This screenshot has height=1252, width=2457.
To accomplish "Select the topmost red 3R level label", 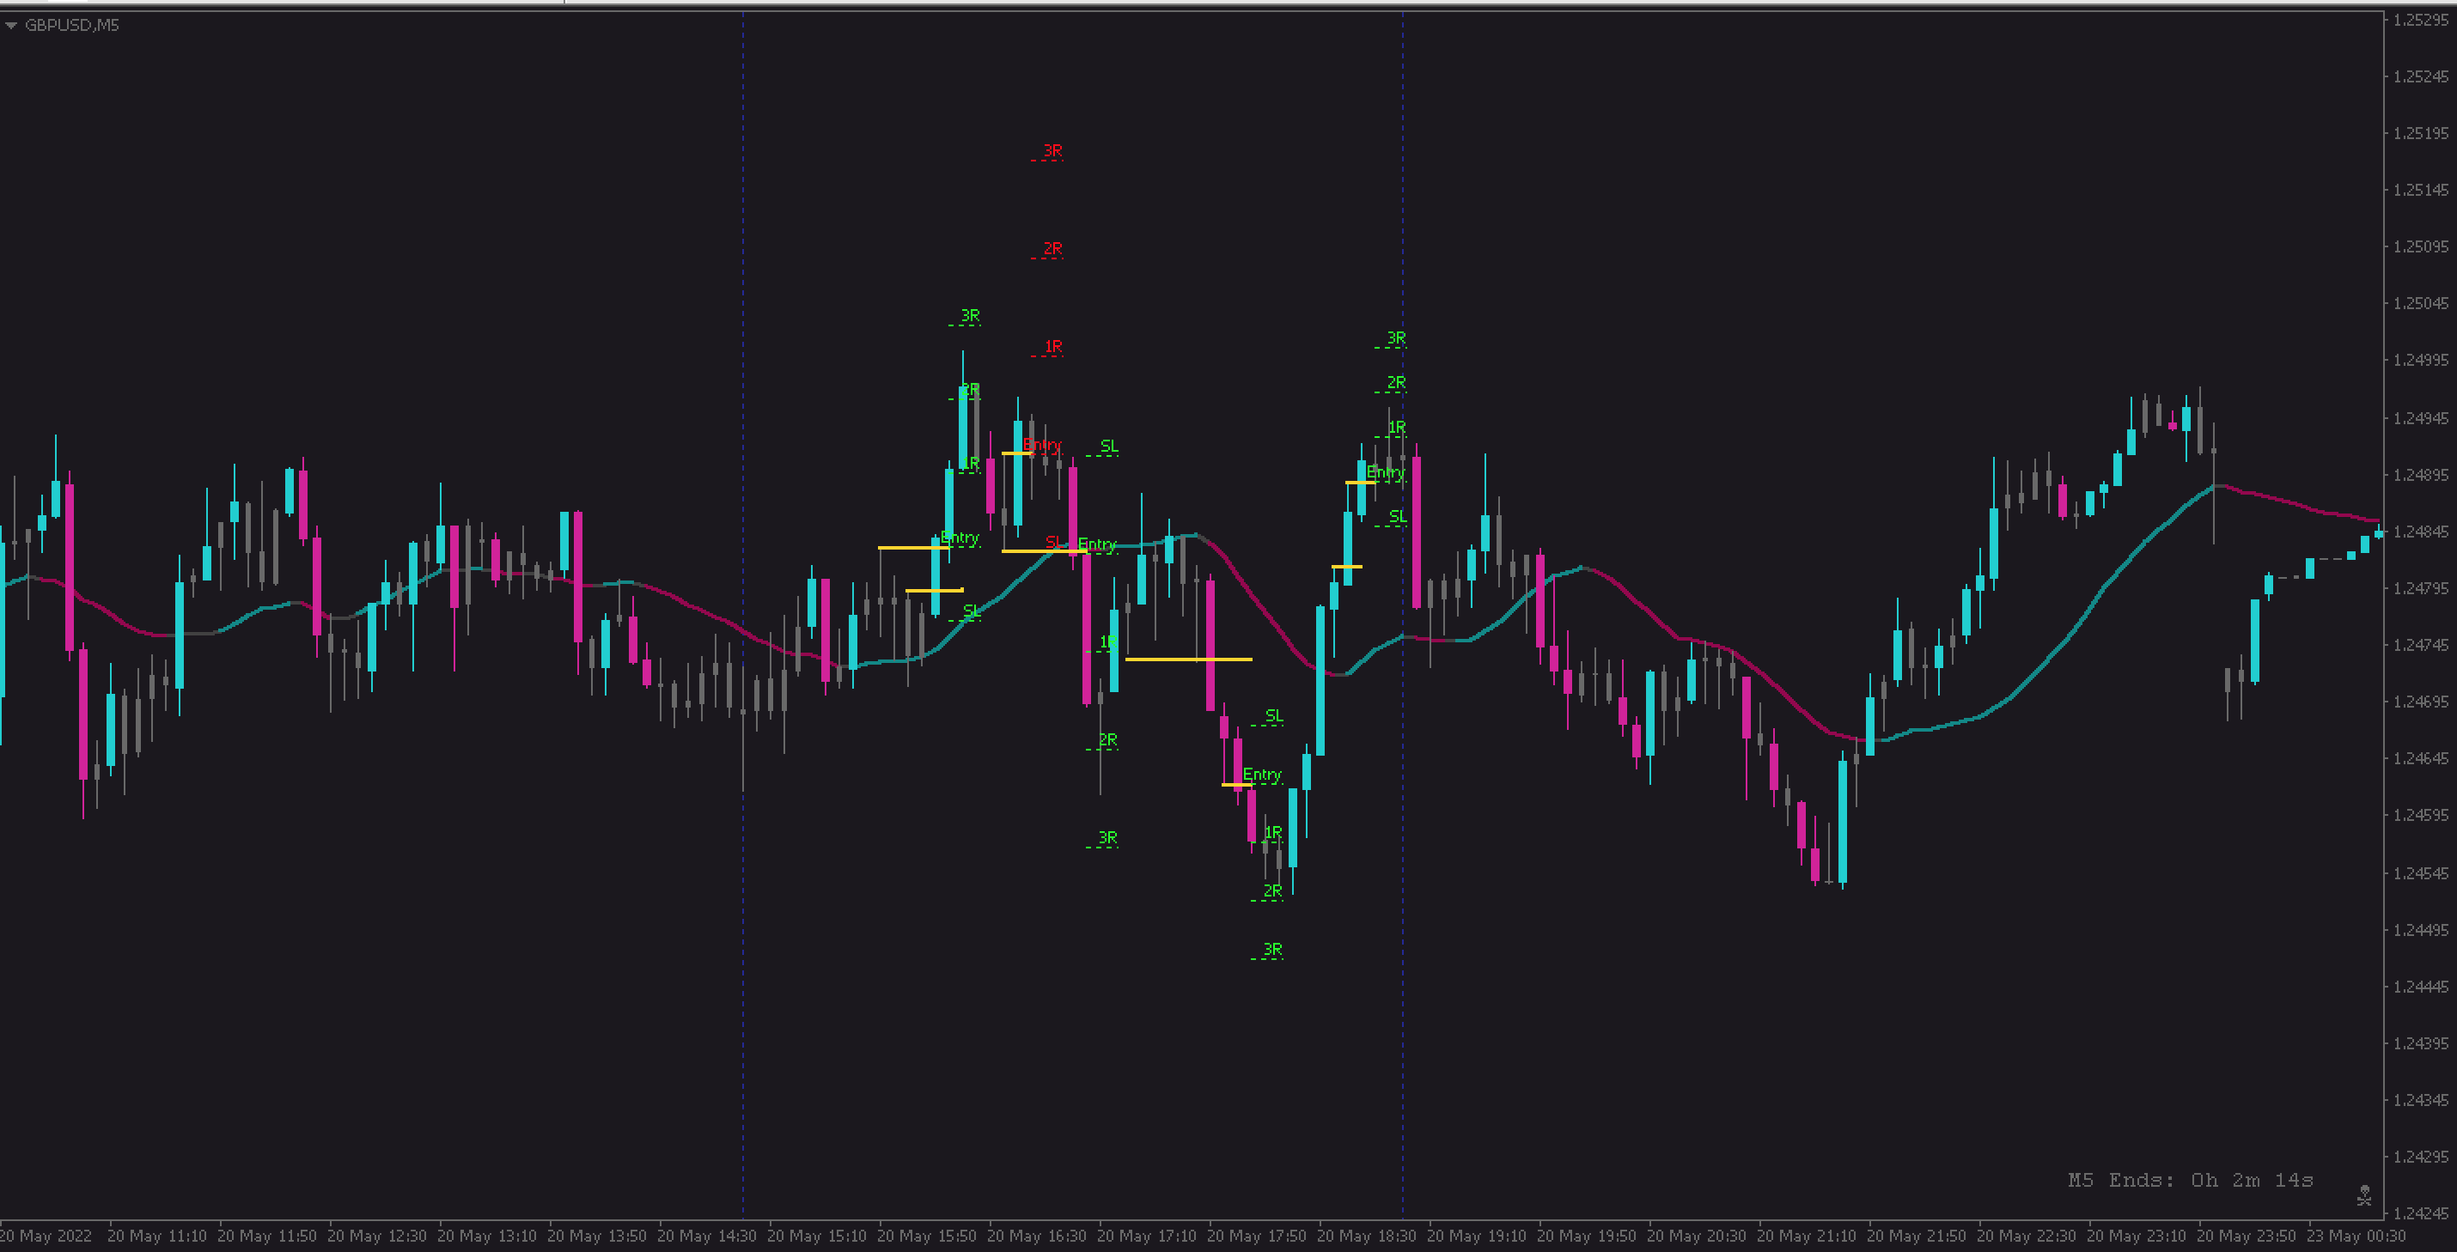I will (x=1052, y=150).
